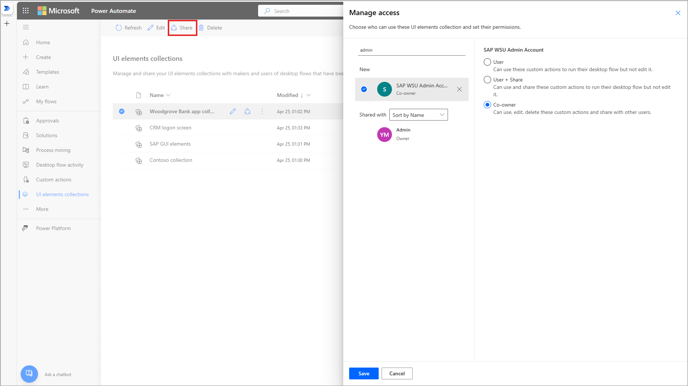Select the User permission radio button
The width and height of the screenshot is (688, 386).
tap(487, 62)
